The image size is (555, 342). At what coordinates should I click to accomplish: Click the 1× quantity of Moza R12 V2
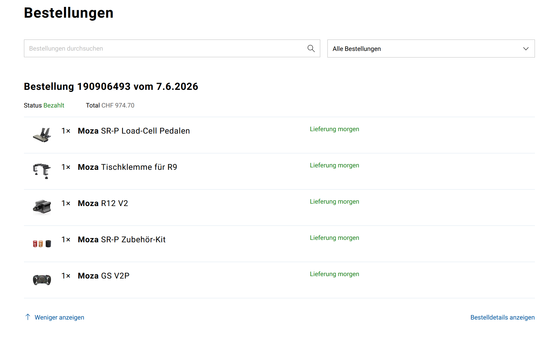click(x=66, y=203)
